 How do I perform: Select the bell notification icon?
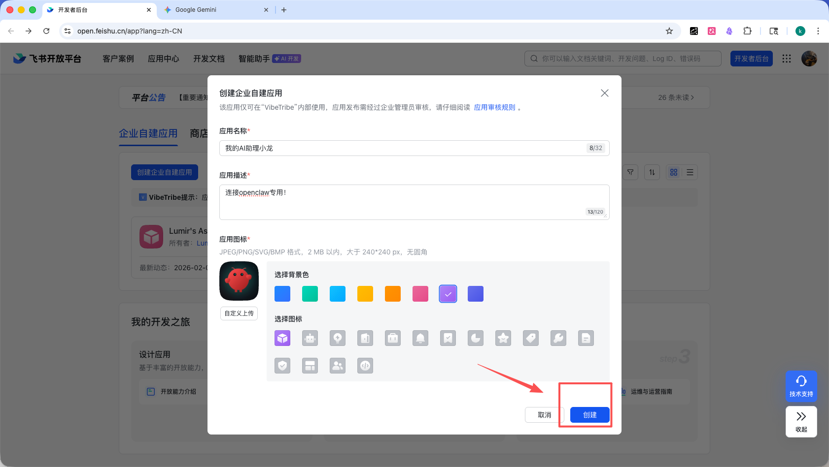[x=420, y=338]
